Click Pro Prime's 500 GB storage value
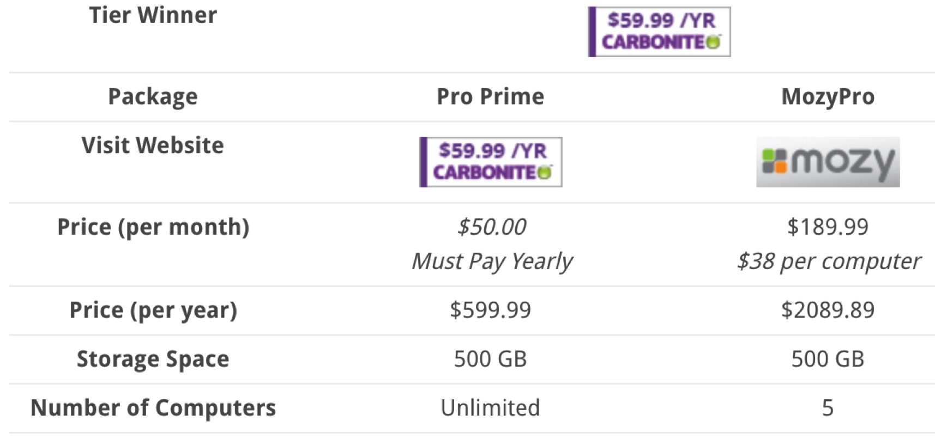The image size is (935, 445). (490, 359)
